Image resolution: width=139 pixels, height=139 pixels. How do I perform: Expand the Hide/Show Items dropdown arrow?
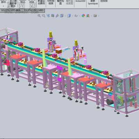coord(80,16)
